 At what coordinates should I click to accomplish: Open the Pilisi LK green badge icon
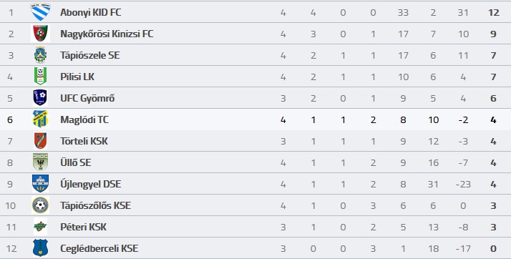40,77
